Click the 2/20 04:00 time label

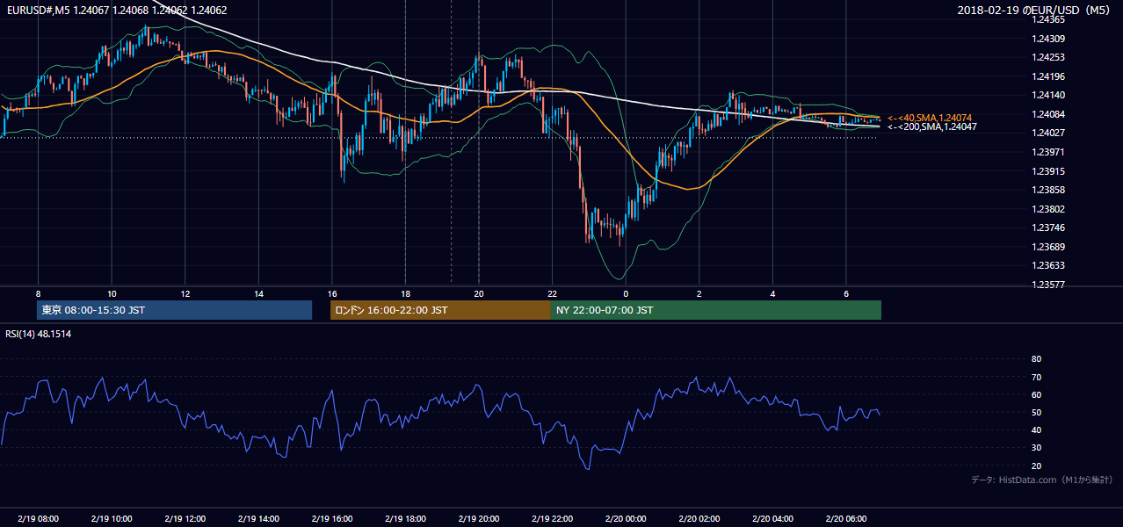772,519
